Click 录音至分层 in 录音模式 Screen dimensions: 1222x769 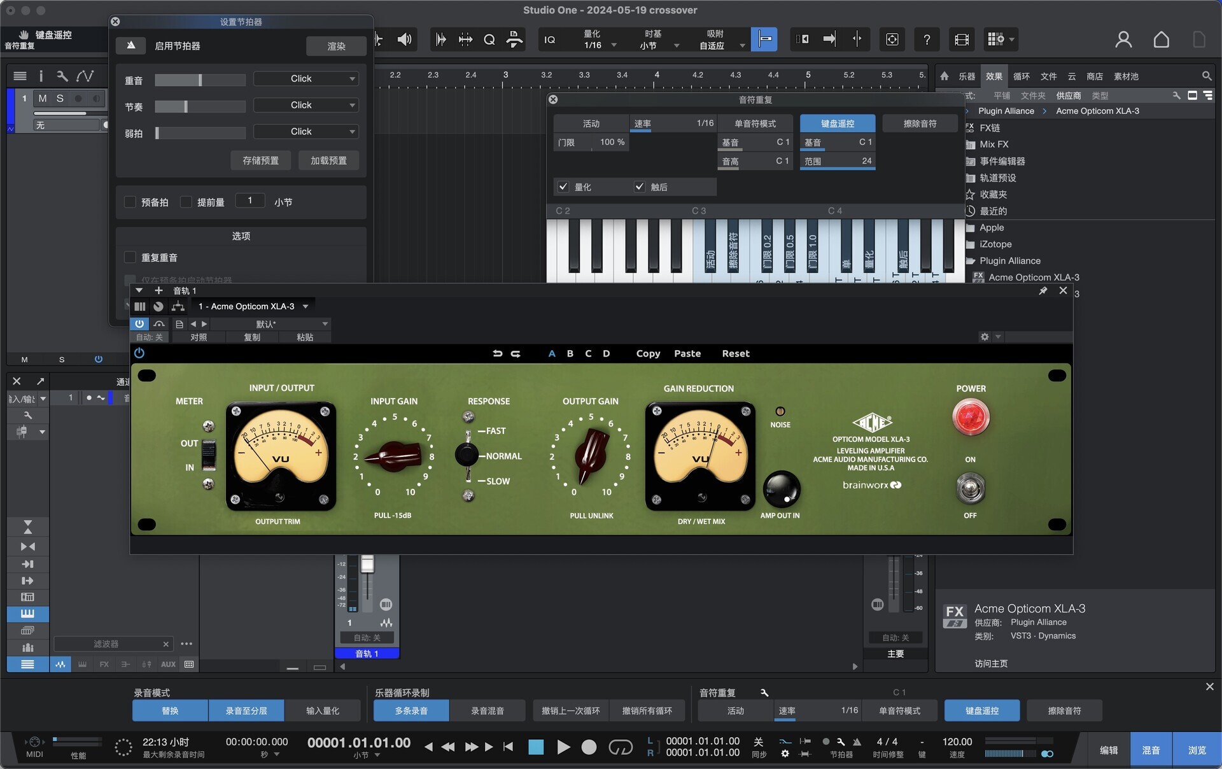246,711
